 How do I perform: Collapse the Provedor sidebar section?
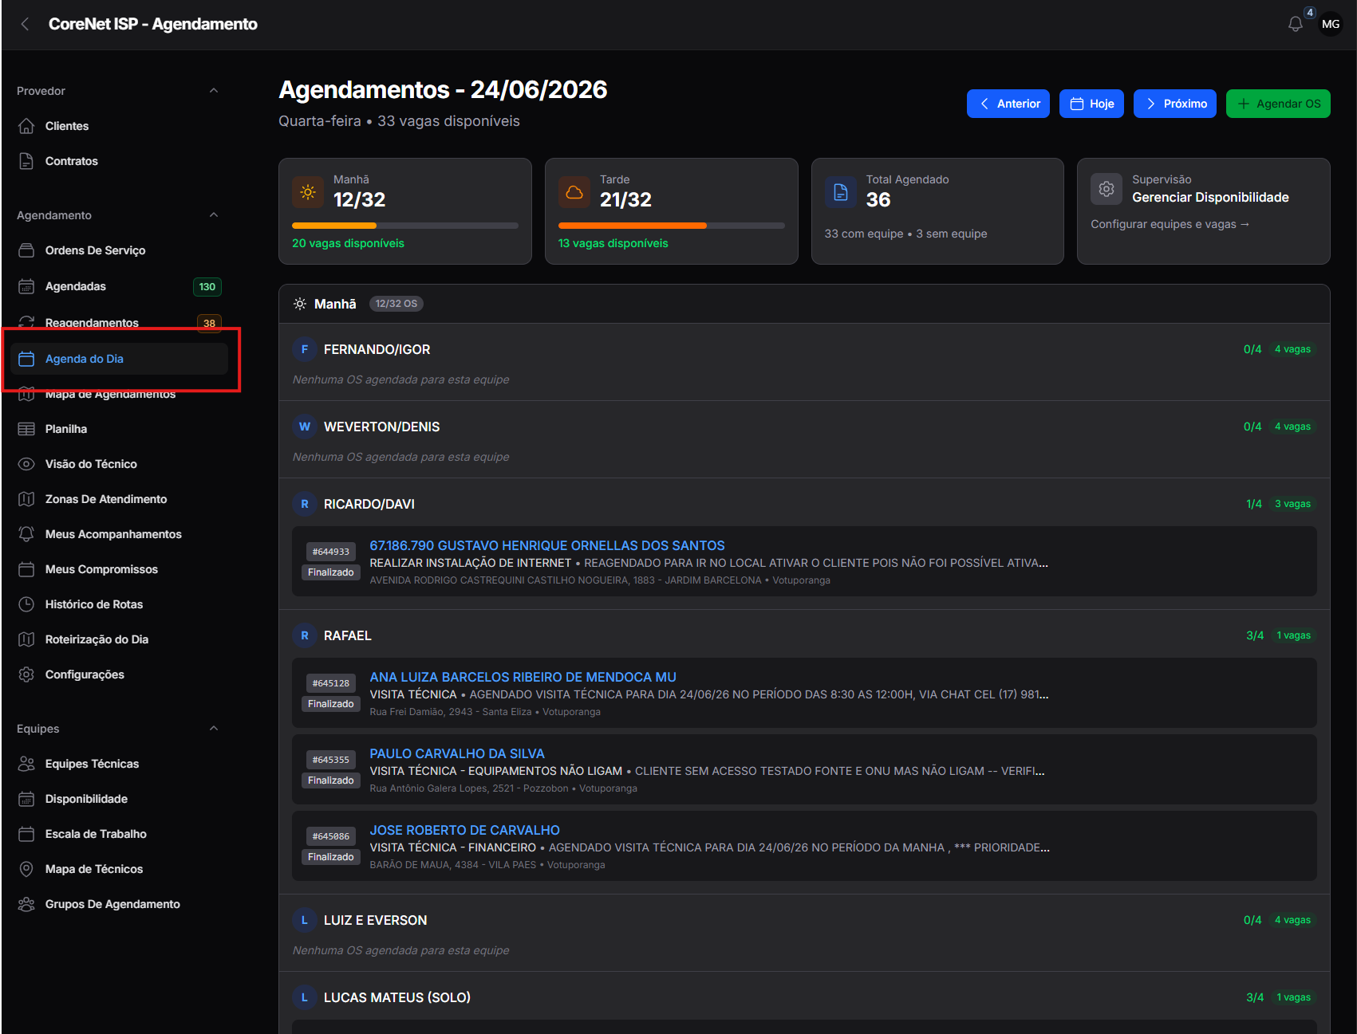pos(214,91)
